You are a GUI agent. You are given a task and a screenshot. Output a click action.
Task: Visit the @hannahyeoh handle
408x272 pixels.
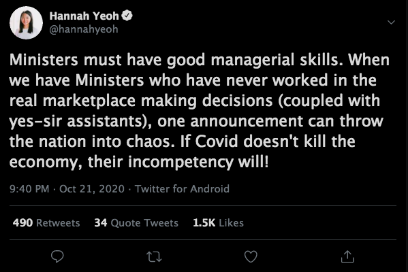(x=84, y=29)
